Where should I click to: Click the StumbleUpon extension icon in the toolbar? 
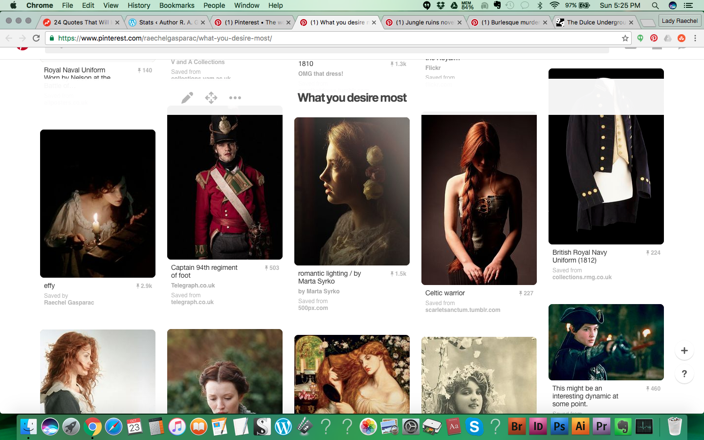pyautogui.click(x=682, y=38)
